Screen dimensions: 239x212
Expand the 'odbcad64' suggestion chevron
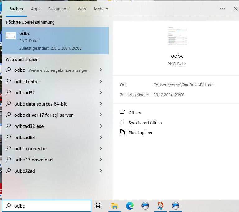click(x=101, y=137)
